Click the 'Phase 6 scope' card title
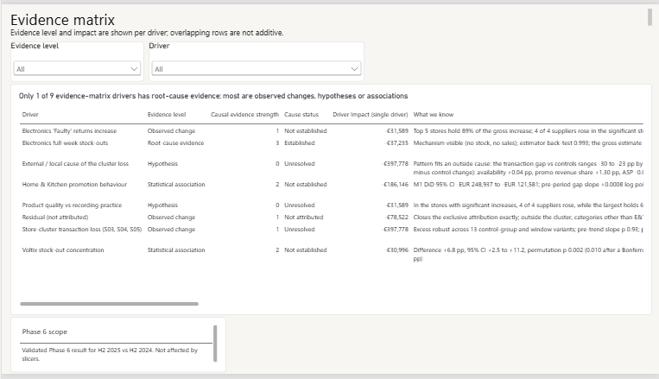The width and height of the screenshot is (659, 379). (x=45, y=332)
